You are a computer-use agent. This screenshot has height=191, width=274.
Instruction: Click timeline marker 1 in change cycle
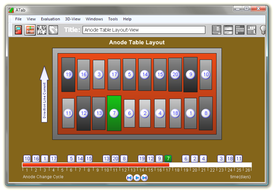(x=45, y=159)
